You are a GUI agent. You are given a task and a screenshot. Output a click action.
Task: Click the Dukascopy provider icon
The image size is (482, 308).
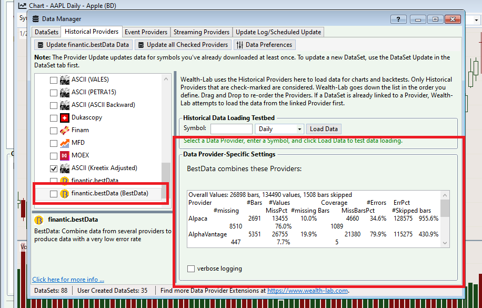[x=65, y=117]
